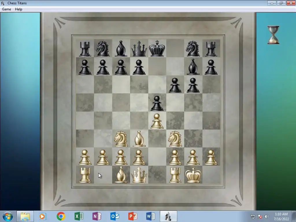
Task: Select the black knight on g8
Action: [x=193, y=49]
